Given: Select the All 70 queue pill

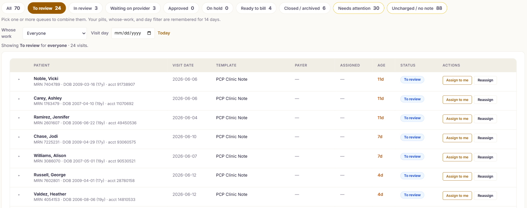Looking at the screenshot, I should (x=13, y=8).
